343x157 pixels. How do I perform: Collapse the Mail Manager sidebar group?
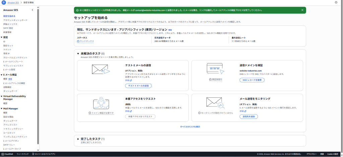[x=2, y=109]
